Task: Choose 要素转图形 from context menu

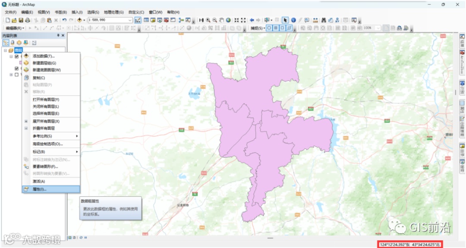Action: point(51,166)
